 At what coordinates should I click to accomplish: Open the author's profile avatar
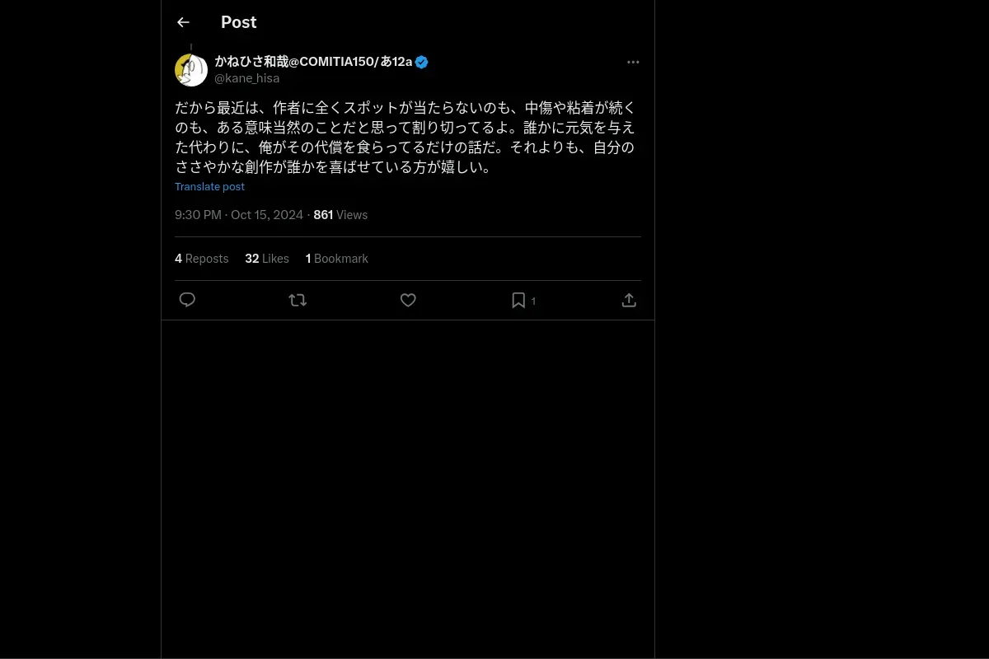[191, 70]
